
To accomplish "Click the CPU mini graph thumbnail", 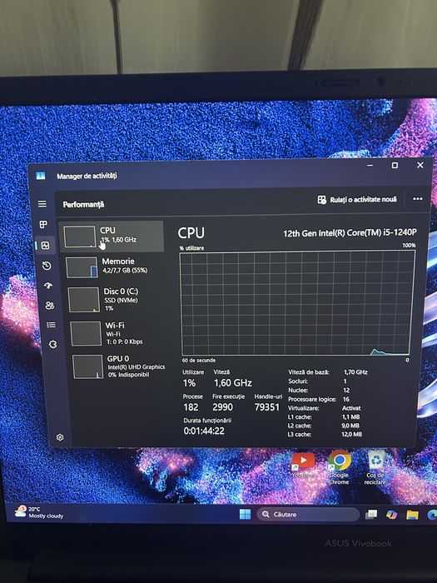I will [x=80, y=237].
